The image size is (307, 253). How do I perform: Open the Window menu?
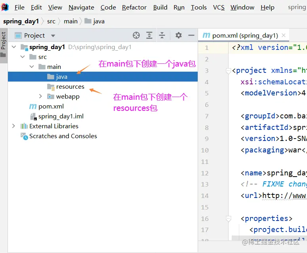coord(242,8)
